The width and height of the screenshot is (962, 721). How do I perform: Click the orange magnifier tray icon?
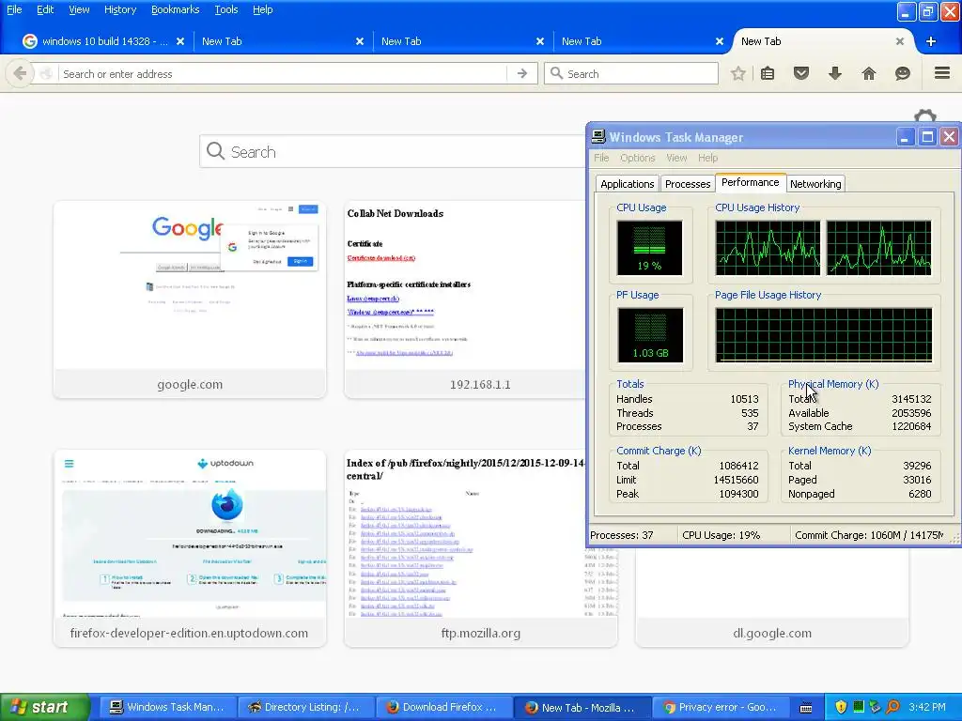pos(892,707)
